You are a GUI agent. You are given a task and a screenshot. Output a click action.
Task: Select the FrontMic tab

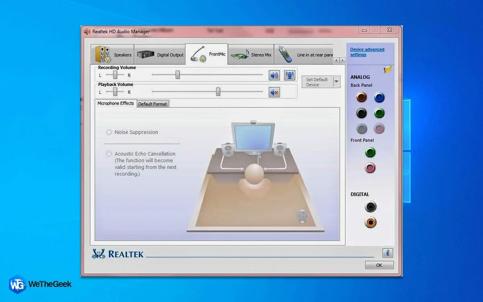click(x=207, y=54)
